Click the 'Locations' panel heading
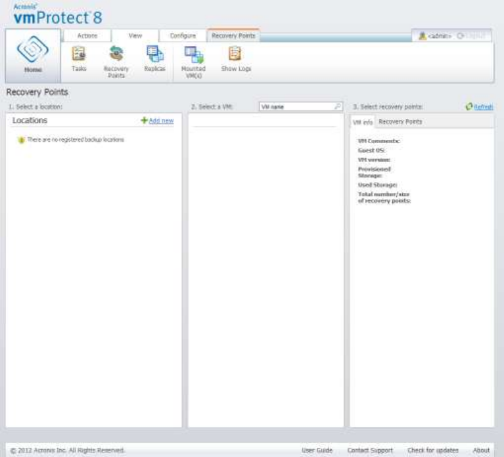Screen dimensions: 504x457 30,120
